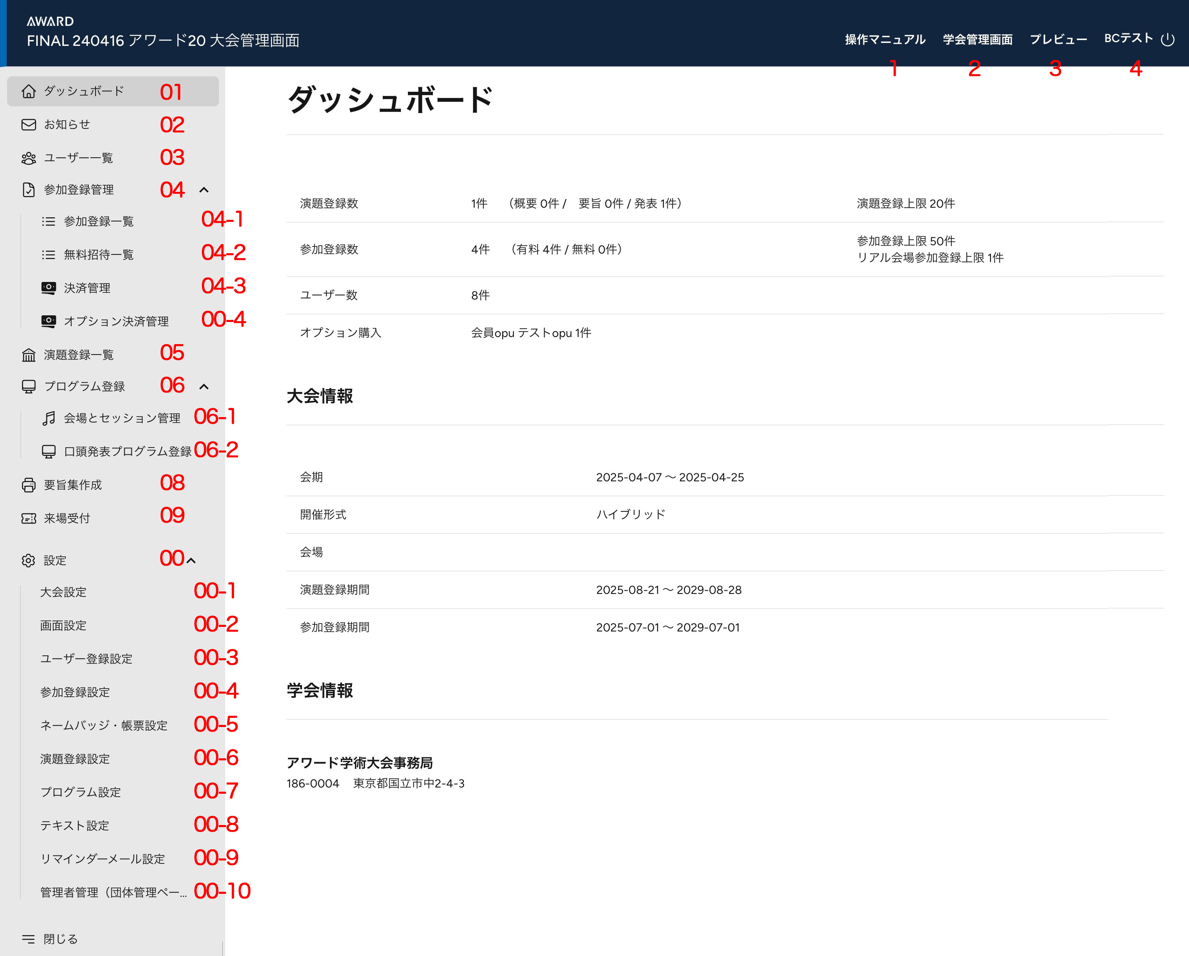Screen dimensions: 1189x956
Task: Click the users icon for ユーザー一覧
Action: [x=29, y=158]
